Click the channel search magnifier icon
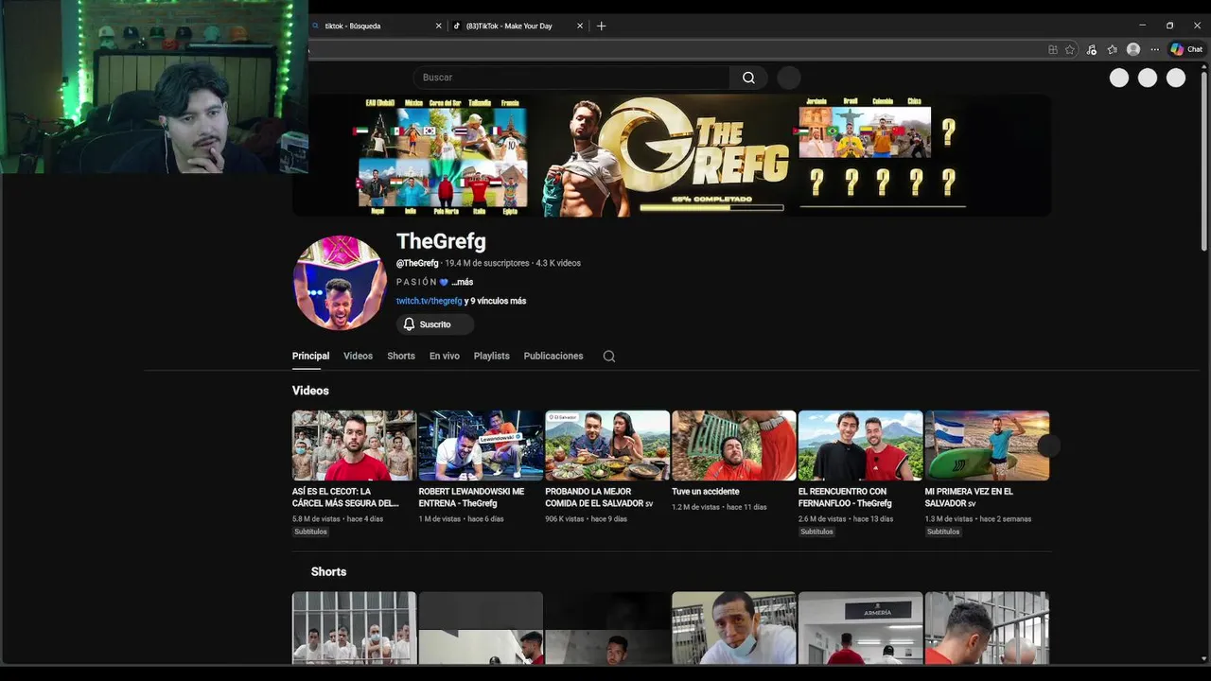The height and width of the screenshot is (681, 1211). [609, 357]
